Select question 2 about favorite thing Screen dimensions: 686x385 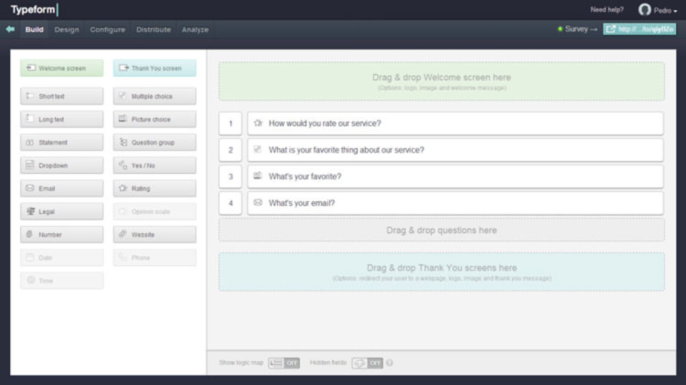(x=455, y=150)
